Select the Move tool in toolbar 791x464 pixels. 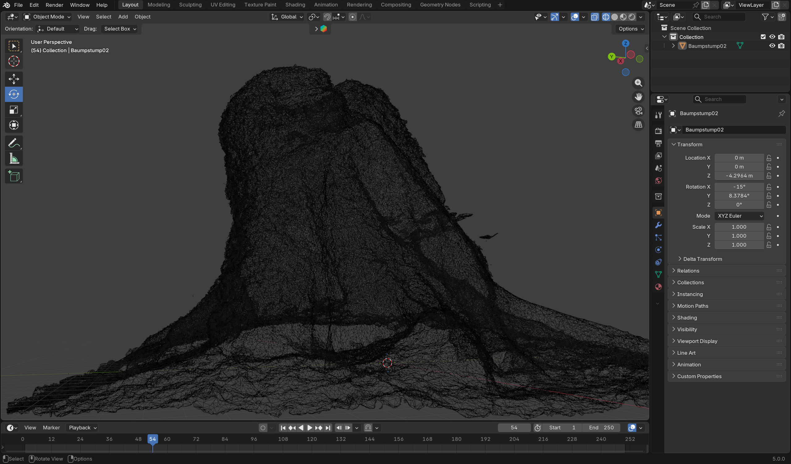tap(14, 79)
